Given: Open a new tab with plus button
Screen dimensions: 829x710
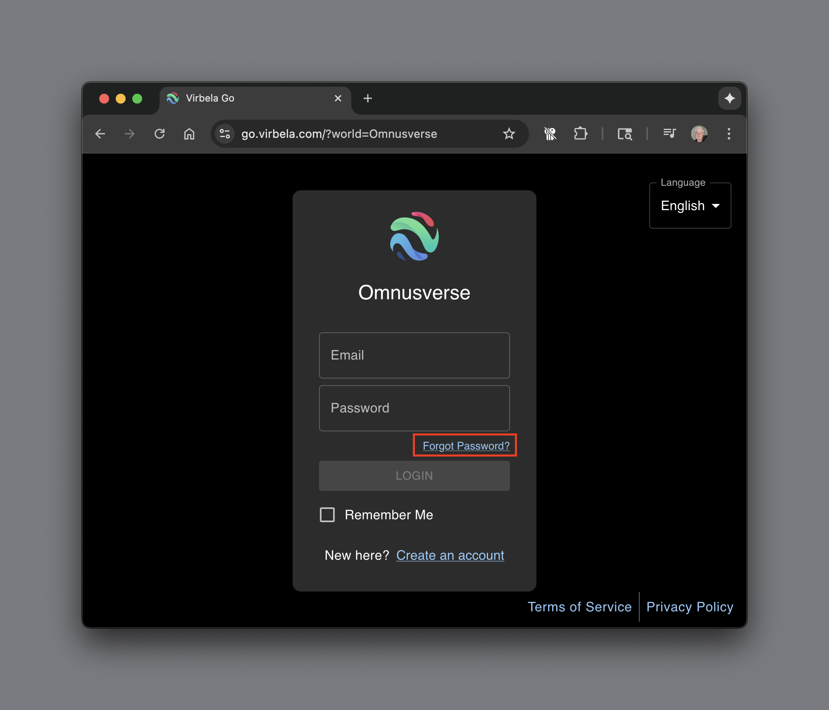Looking at the screenshot, I should click(x=367, y=98).
